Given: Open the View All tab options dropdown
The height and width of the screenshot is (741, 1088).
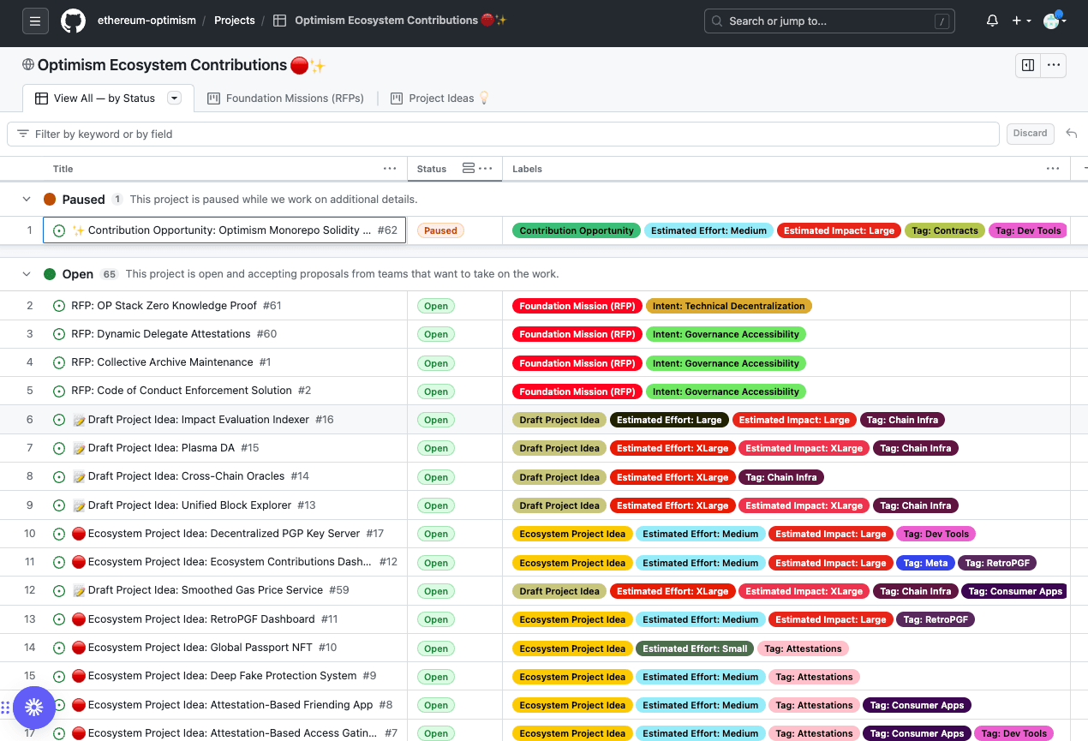Looking at the screenshot, I should pos(175,99).
